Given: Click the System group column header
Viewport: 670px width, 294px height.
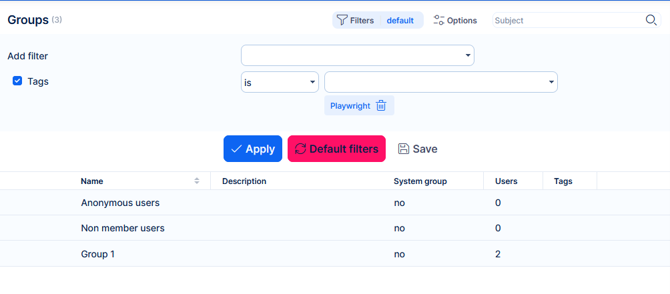Looking at the screenshot, I should click(x=420, y=181).
